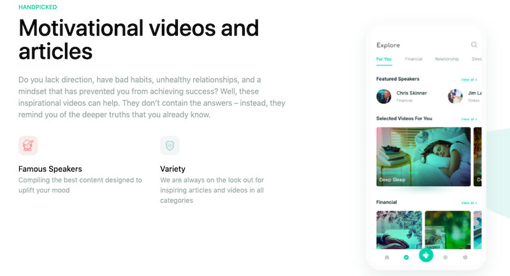The image size is (510, 276).
Task: Switch to the For You tab
Action: click(x=384, y=59)
